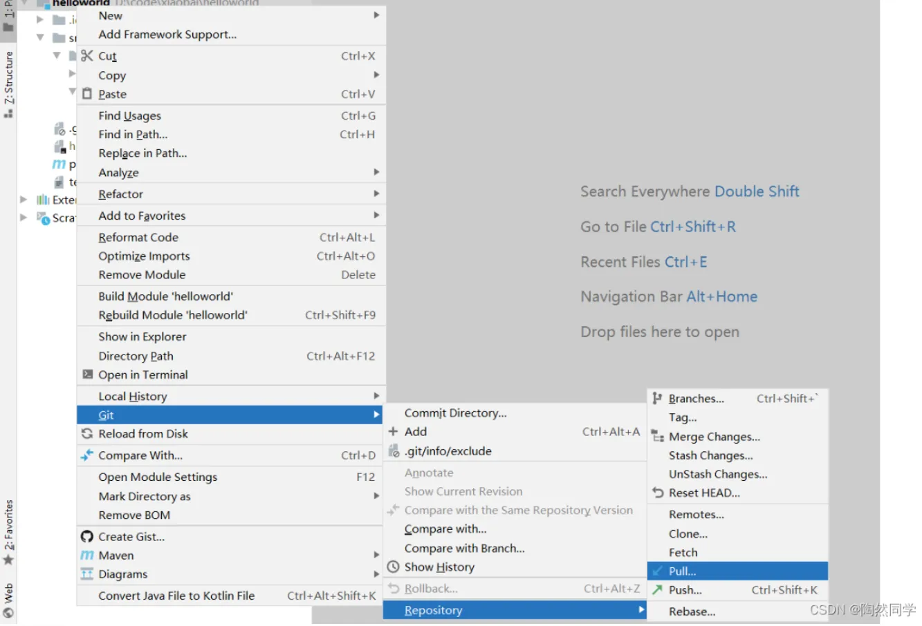
Task: Click the 'Go to File Ctrl+Shift+R' hint
Action: click(x=658, y=227)
